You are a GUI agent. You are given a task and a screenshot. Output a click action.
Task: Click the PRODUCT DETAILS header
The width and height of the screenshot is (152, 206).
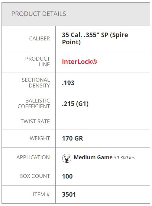coord(39,14)
